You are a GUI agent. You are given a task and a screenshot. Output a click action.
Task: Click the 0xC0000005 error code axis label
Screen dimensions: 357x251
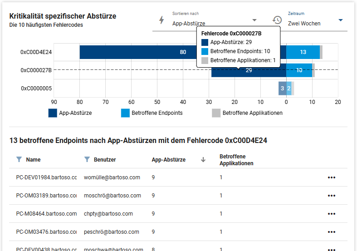36,89
